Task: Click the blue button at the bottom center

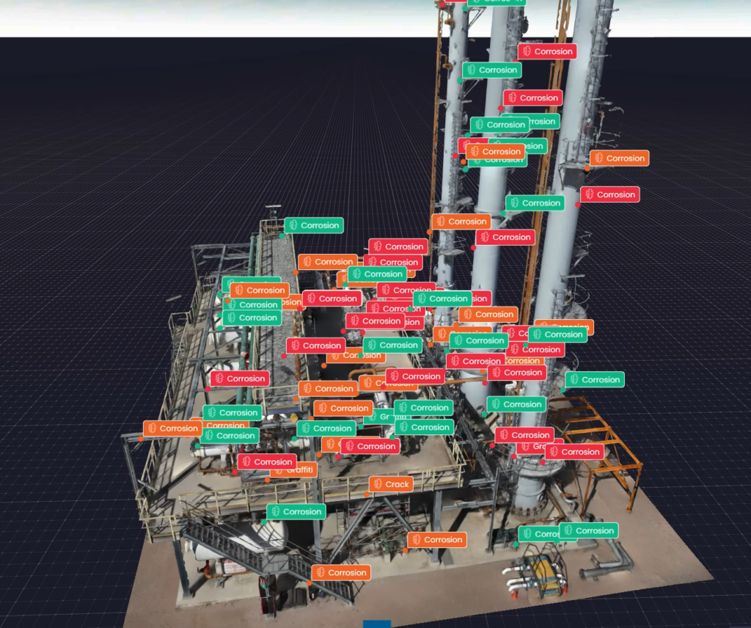Action: tap(377, 624)
